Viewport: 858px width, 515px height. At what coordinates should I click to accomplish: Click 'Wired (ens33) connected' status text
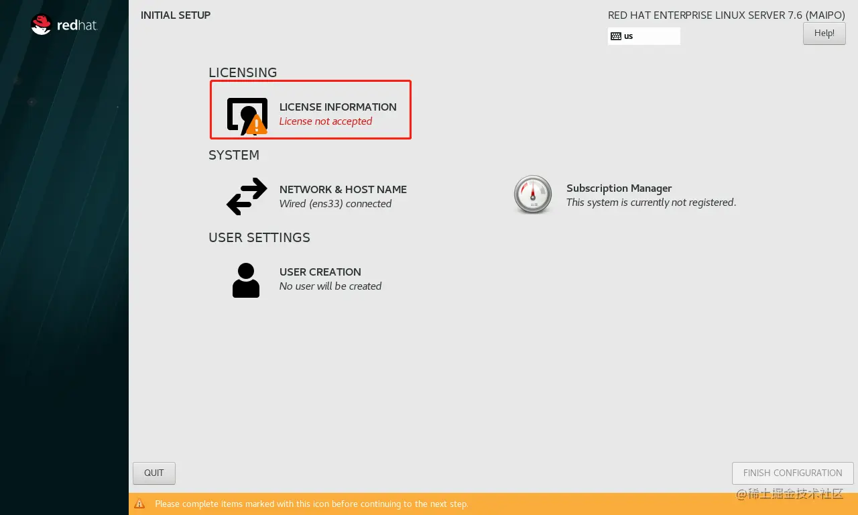335,204
